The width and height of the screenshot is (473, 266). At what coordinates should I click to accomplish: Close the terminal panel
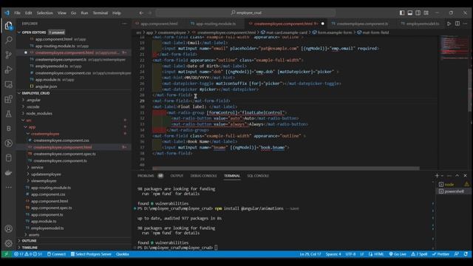click(465, 176)
